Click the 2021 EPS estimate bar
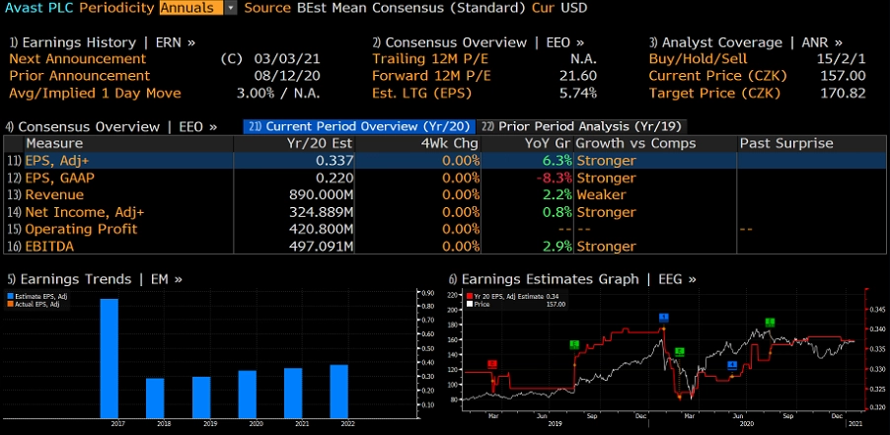890x435 pixels. pos(293,393)
